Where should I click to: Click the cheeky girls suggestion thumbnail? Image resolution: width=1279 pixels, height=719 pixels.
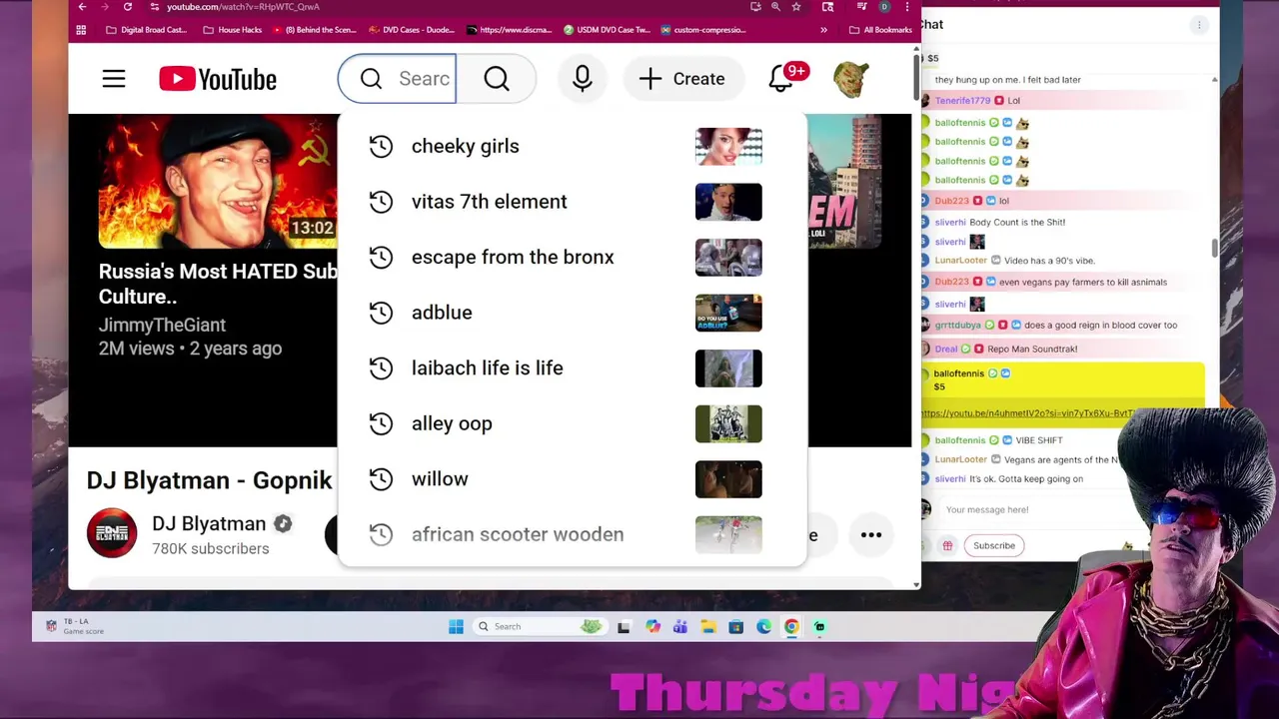(x=728, y=146)
